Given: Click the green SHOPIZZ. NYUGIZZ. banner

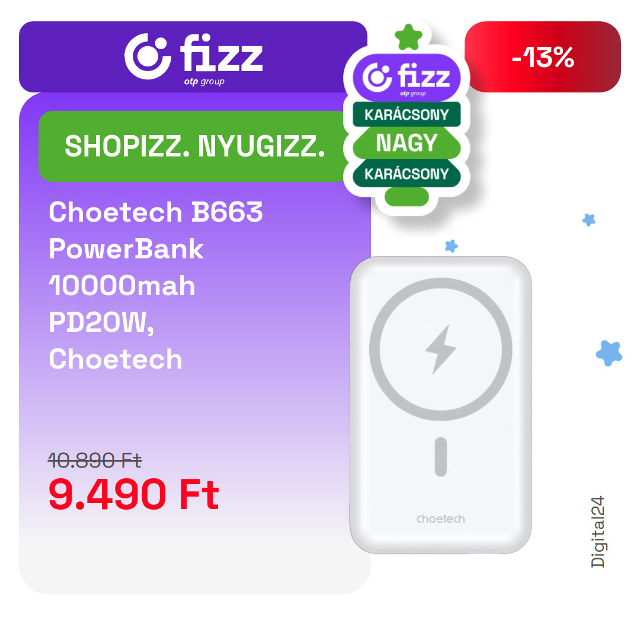Looking at the screenshot, I should tap(195, 146).
